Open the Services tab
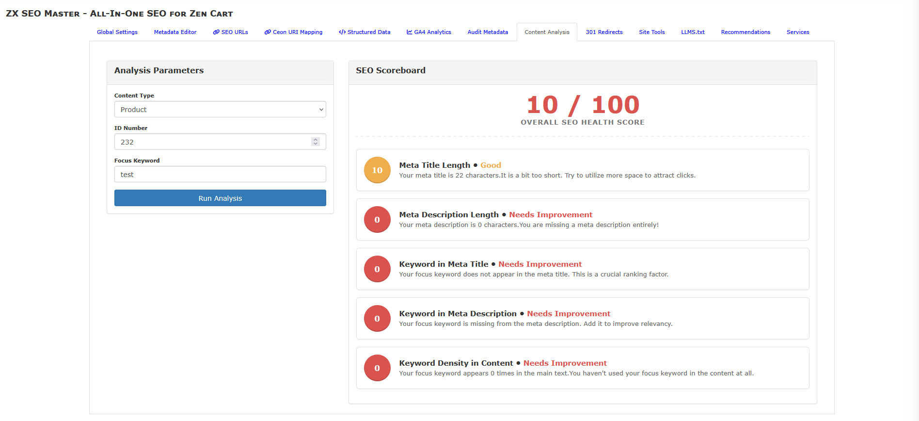This screenshot has width=919, height=421. coord(798,32)
